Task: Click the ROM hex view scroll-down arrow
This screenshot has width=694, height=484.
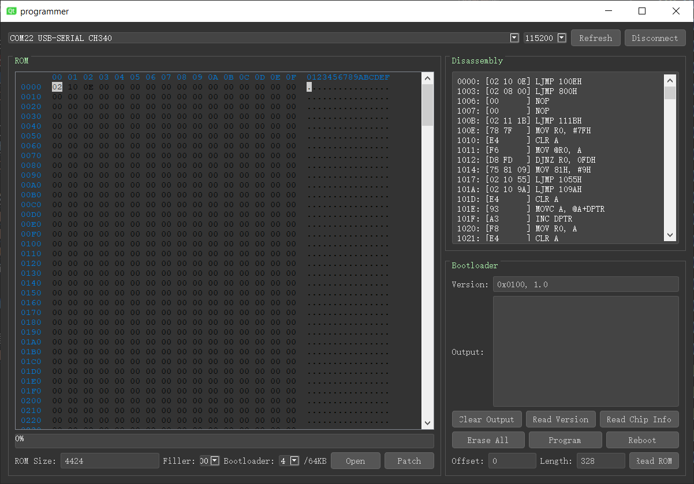Action: [428, 423]
